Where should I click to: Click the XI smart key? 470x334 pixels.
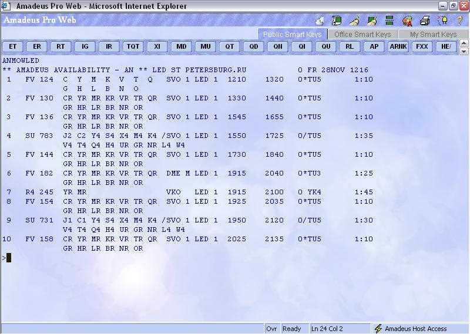tap(157, 46)
